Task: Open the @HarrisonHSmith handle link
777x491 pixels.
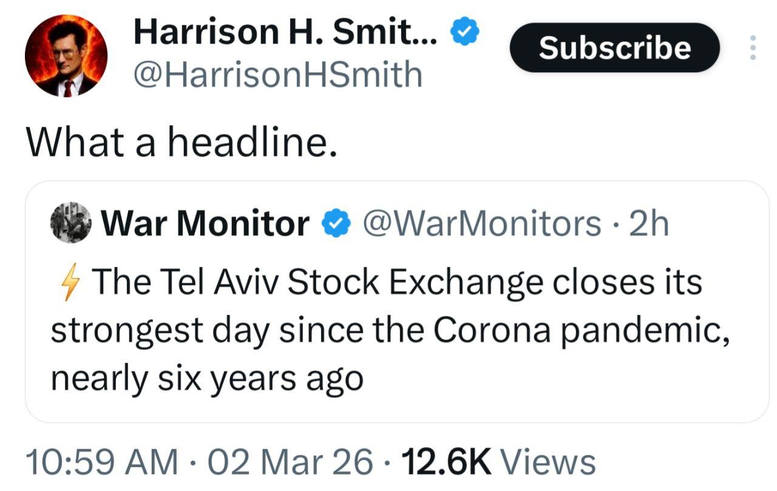Action: (277, 75)
